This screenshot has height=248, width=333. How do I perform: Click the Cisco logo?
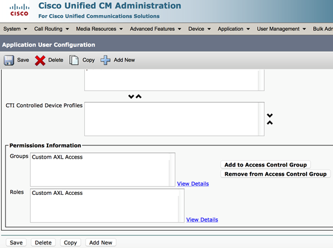point(19,10)
